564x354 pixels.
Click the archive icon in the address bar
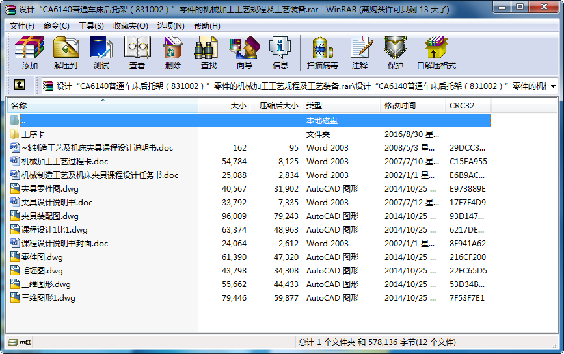tap(48, 86)
